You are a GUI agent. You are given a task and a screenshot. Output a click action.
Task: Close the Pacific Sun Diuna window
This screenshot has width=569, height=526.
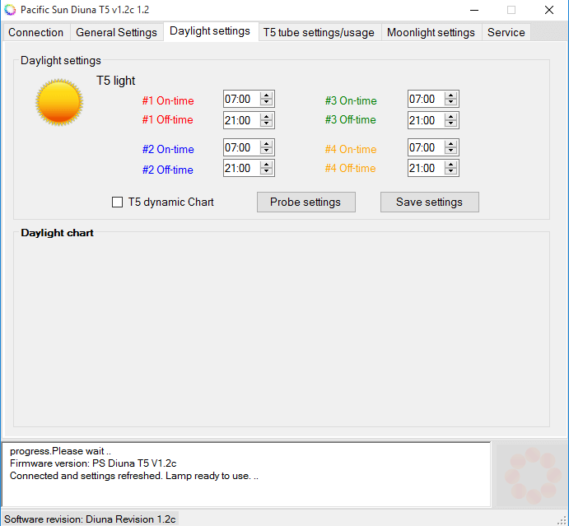[x=549, y=10]
